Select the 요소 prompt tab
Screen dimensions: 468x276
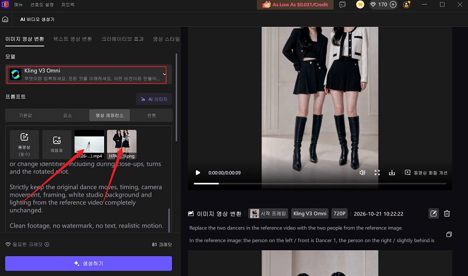[67, 115]
